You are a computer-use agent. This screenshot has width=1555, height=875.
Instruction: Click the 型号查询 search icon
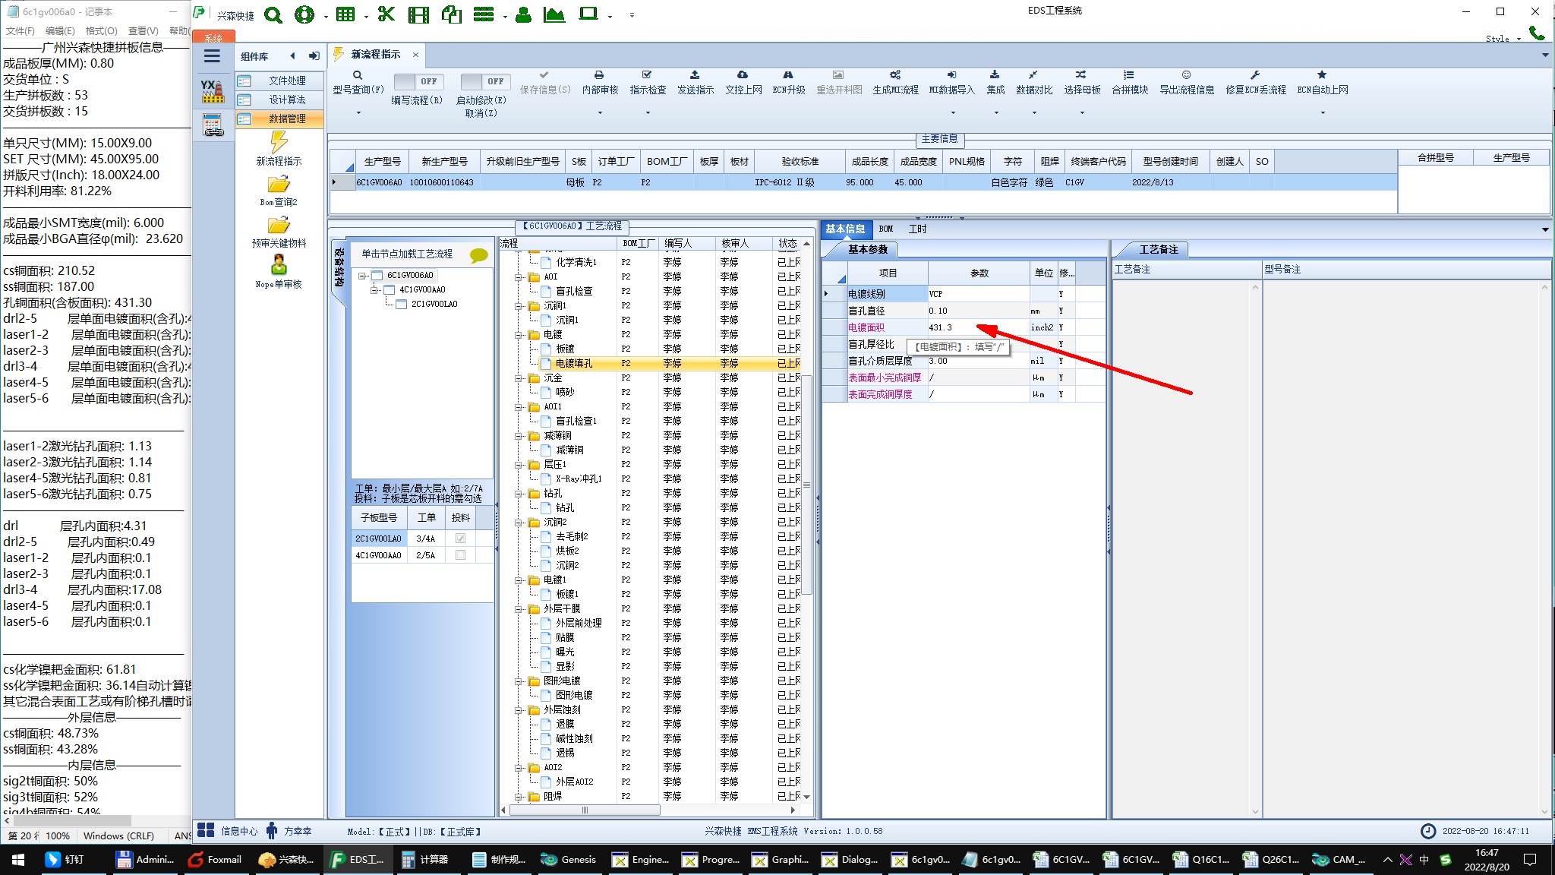358,75
